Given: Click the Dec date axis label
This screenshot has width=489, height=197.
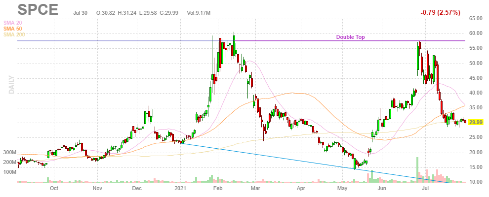Looking at the screenshot, I should point(137,188).
